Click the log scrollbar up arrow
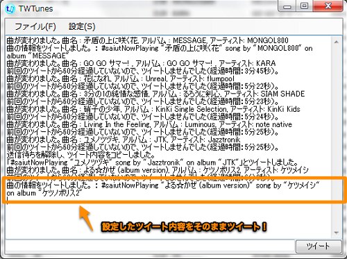This screenshot has width=347, height=259. point(337,42)
